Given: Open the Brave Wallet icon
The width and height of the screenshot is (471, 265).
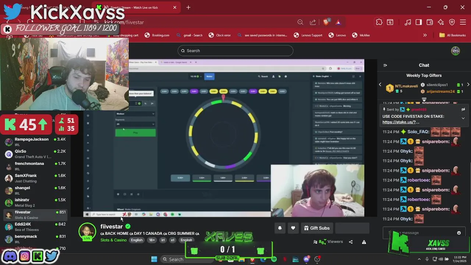Looking at the screenshot, I should pyautogui.click(x=430, y=22).
